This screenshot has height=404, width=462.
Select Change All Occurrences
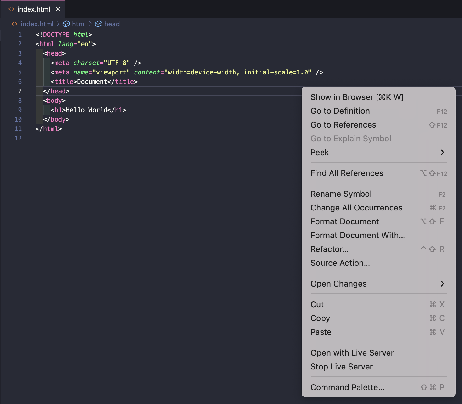[356, 208]
